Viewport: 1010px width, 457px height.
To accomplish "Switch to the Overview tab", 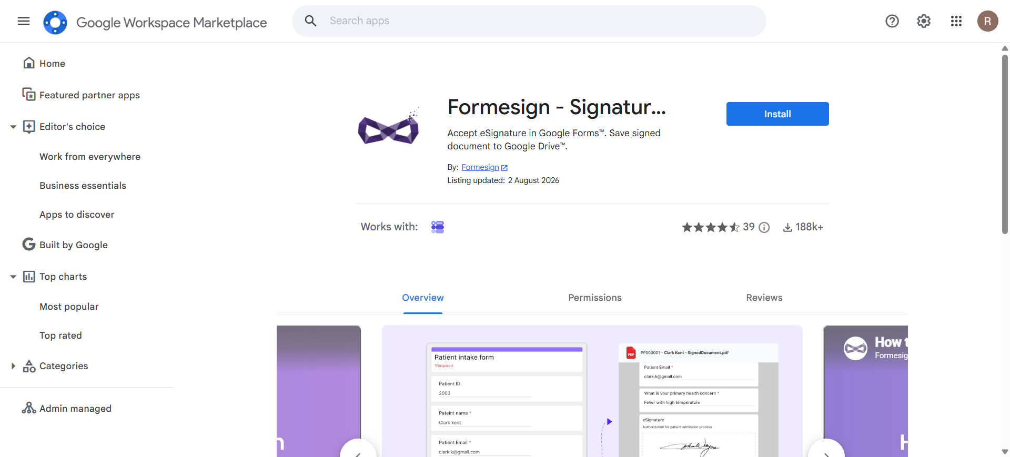I will [423, 298].
